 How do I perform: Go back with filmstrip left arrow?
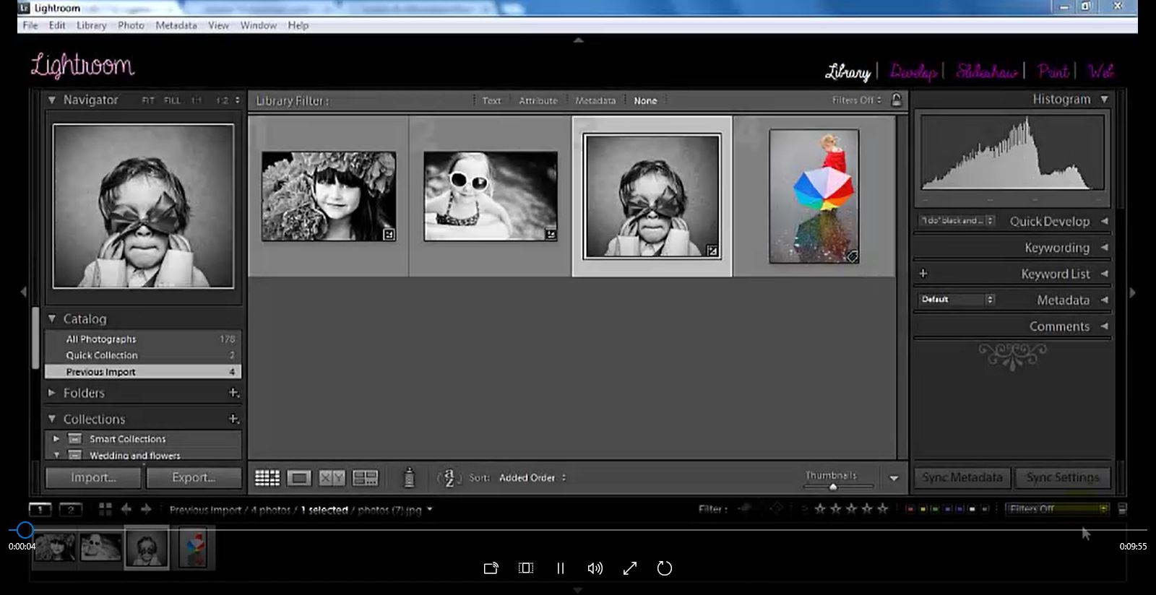[126, 509]
